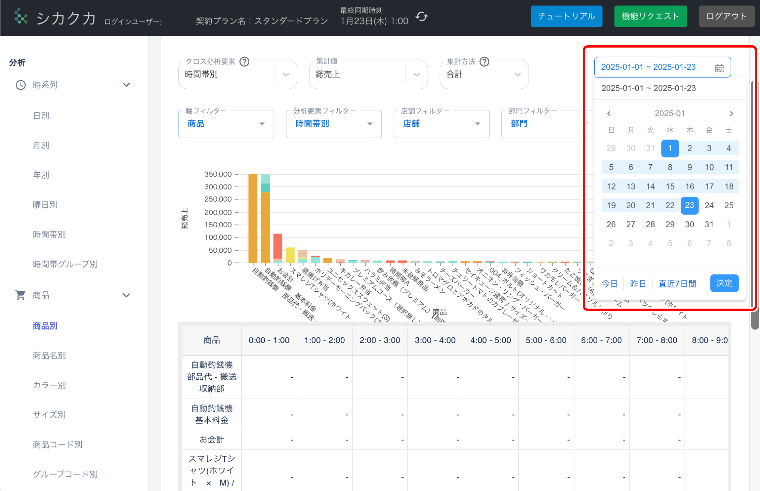Select 商品名別 in the sidebar
Image resolution: width=760 pixels, height=491 pixels.
pyautogui.click(x=49, y=355)
